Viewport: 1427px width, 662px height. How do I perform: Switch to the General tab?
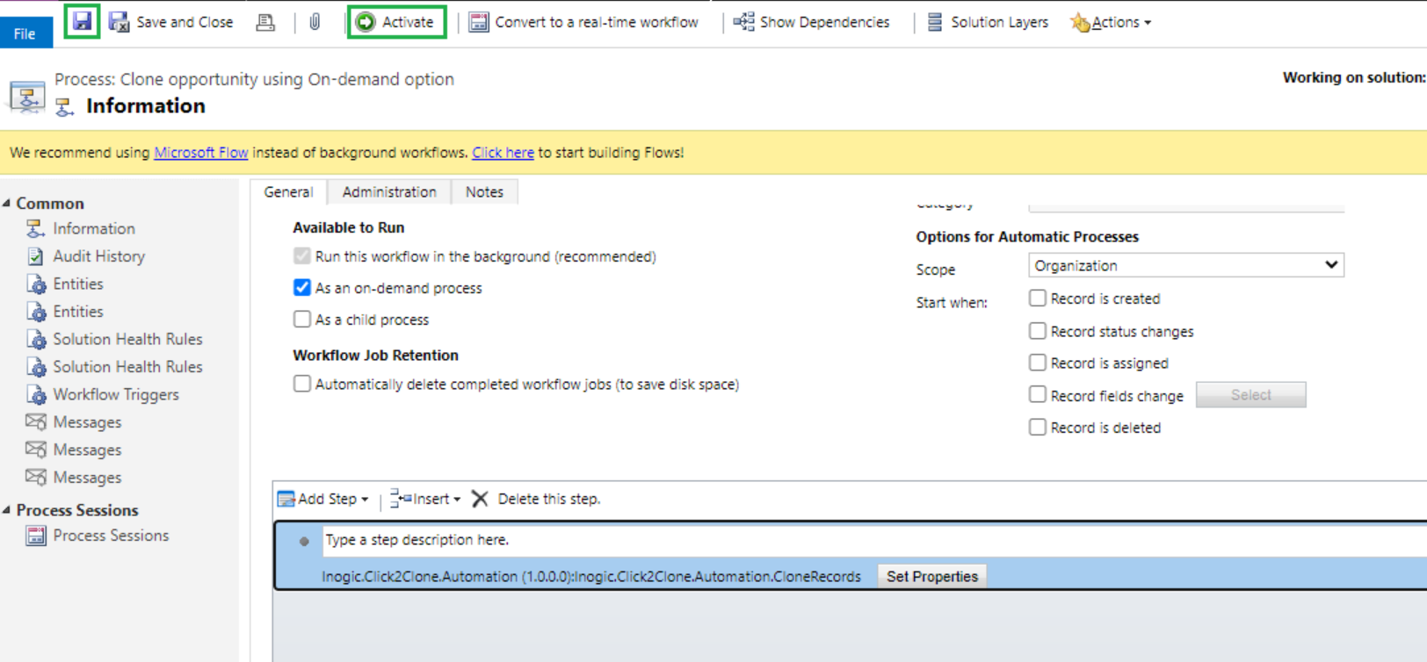(288, 191)
